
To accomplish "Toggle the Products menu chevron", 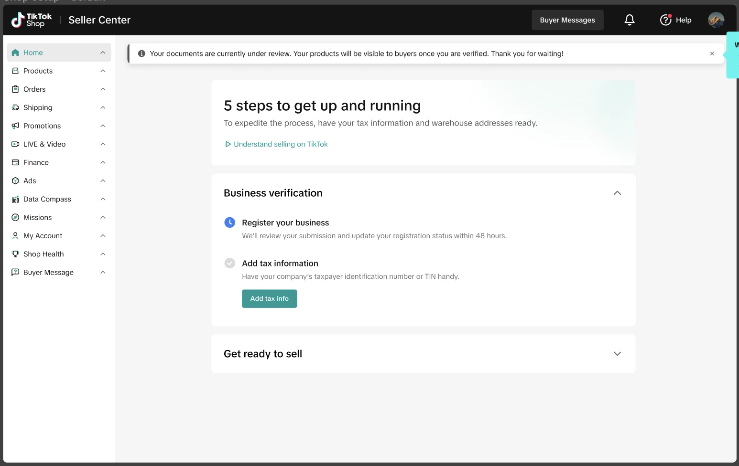I will 103,71.
